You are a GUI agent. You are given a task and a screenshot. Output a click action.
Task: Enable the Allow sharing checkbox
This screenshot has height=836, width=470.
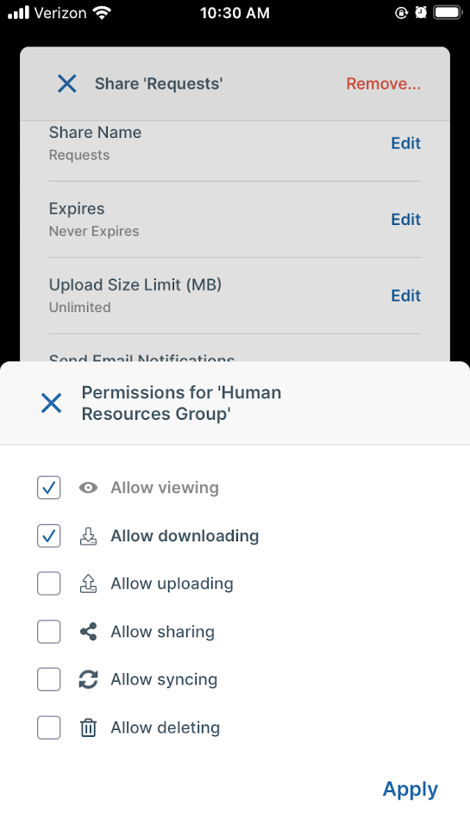(48, 632)
